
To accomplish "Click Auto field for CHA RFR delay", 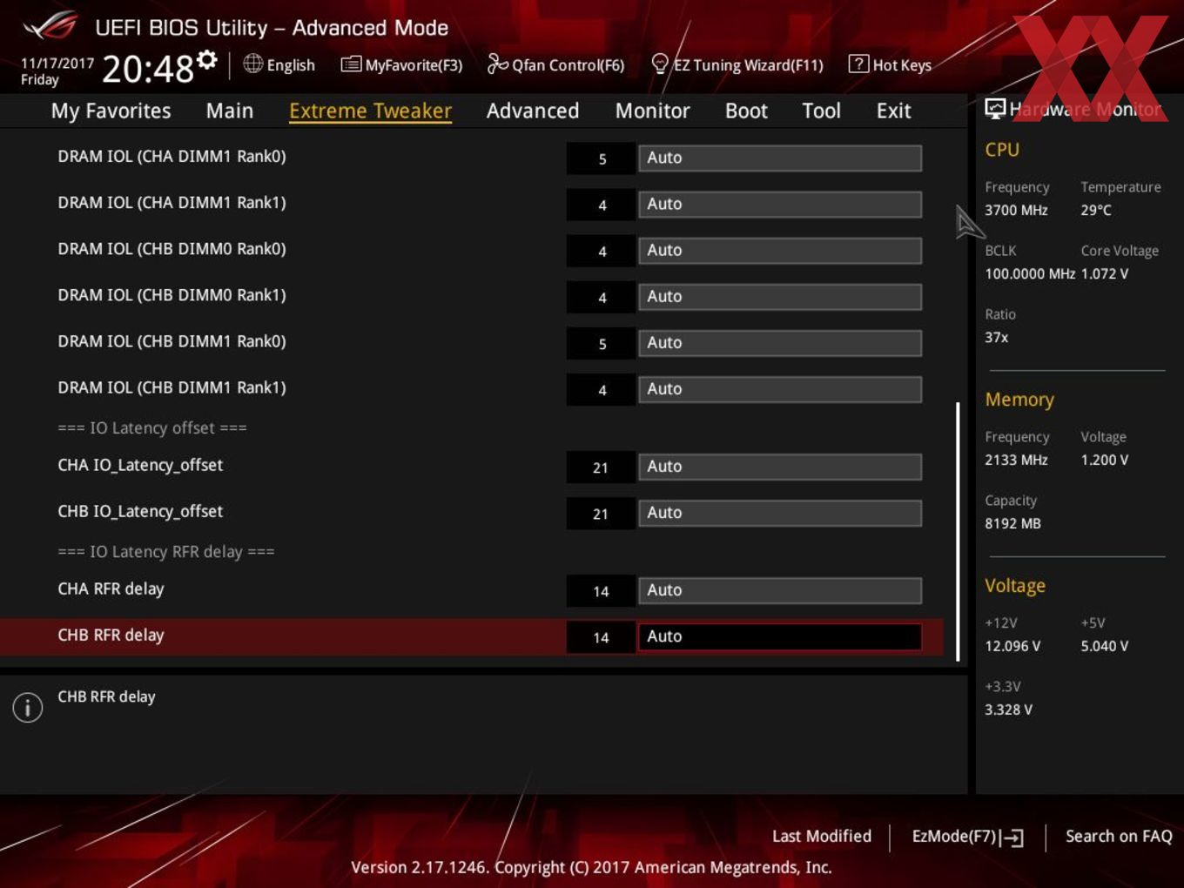I will coord(780,589).
